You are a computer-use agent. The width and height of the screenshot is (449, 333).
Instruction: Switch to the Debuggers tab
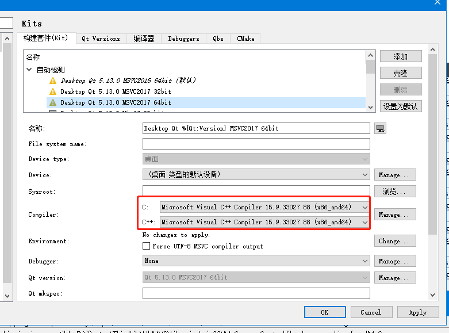click(x=183, y=39)
